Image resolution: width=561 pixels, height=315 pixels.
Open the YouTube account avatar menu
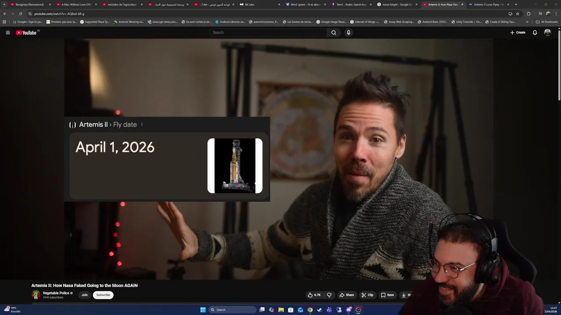(x=547, y=32)
